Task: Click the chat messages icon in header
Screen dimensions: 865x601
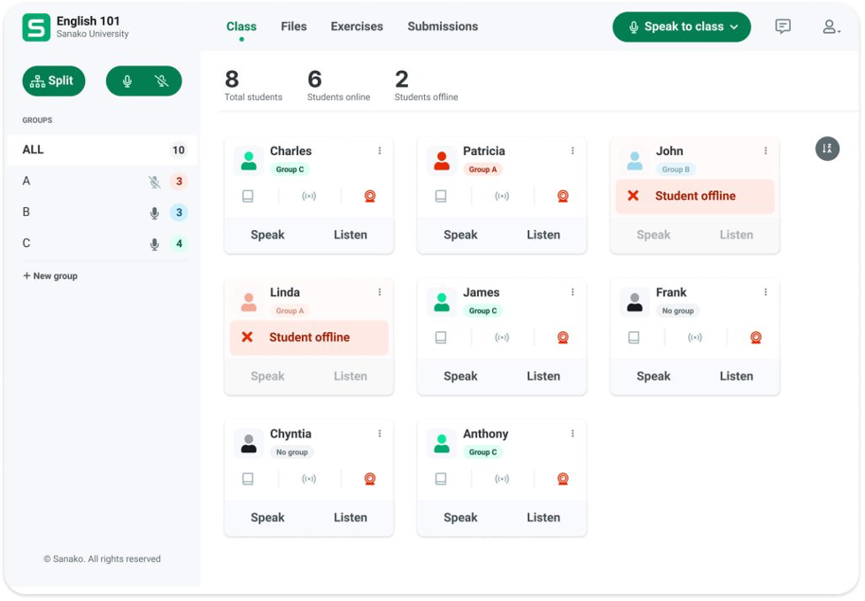Action: click(783, 27)
